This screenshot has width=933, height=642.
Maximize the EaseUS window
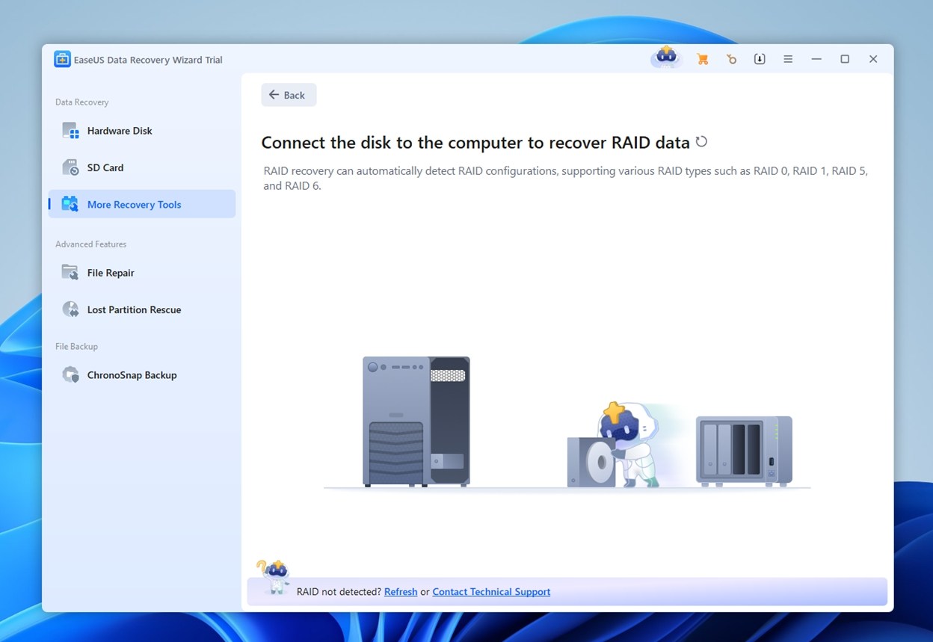pyautogui.click(x=845, y=59)
